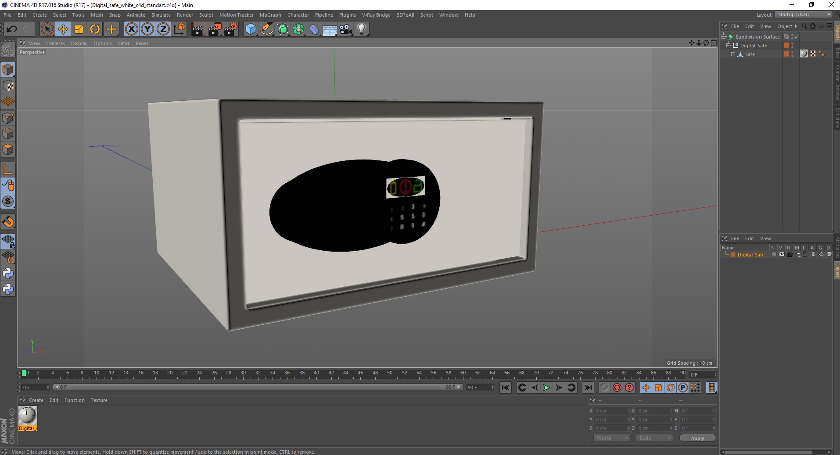The width and height of the screenshot is (840, 455).
Task: Open the Sculpt menu
Action: [x=206, y=15]
